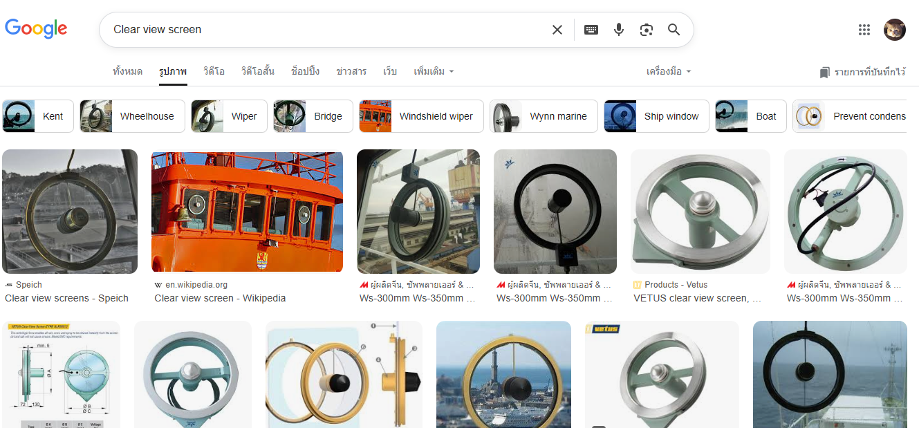The height and width of the screenshot is (428, 919).
Task: Switch to the วิดีโอ tab
Action: click(x=214, y=72)
